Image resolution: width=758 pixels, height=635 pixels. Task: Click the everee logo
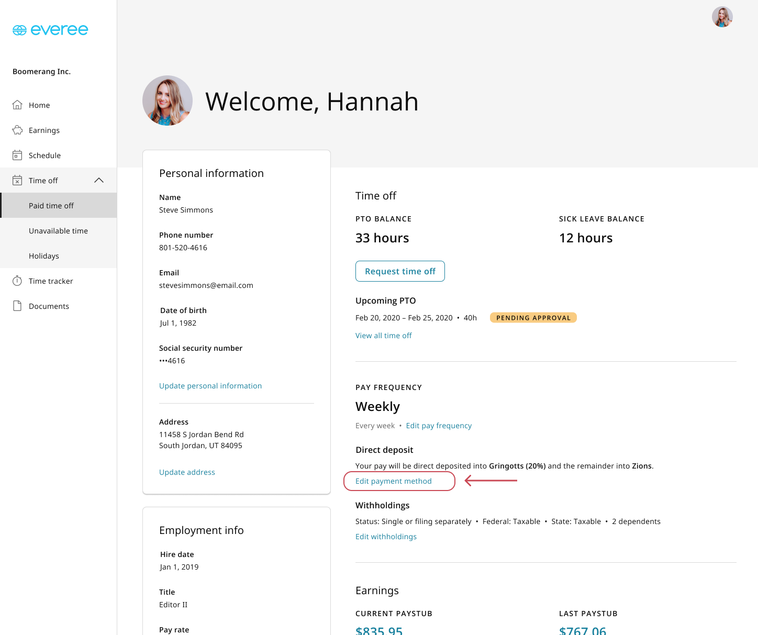click(x=50, y=30)
